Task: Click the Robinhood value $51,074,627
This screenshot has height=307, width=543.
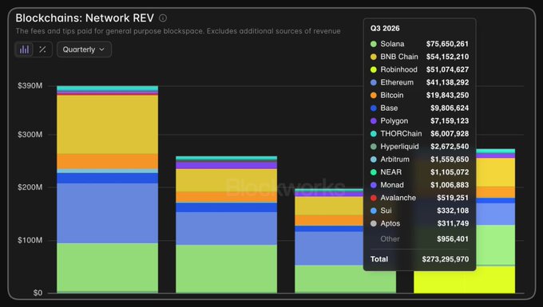Action: 447,69
